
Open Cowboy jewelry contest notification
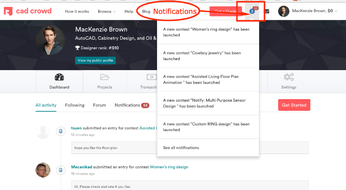coord(208,56)
